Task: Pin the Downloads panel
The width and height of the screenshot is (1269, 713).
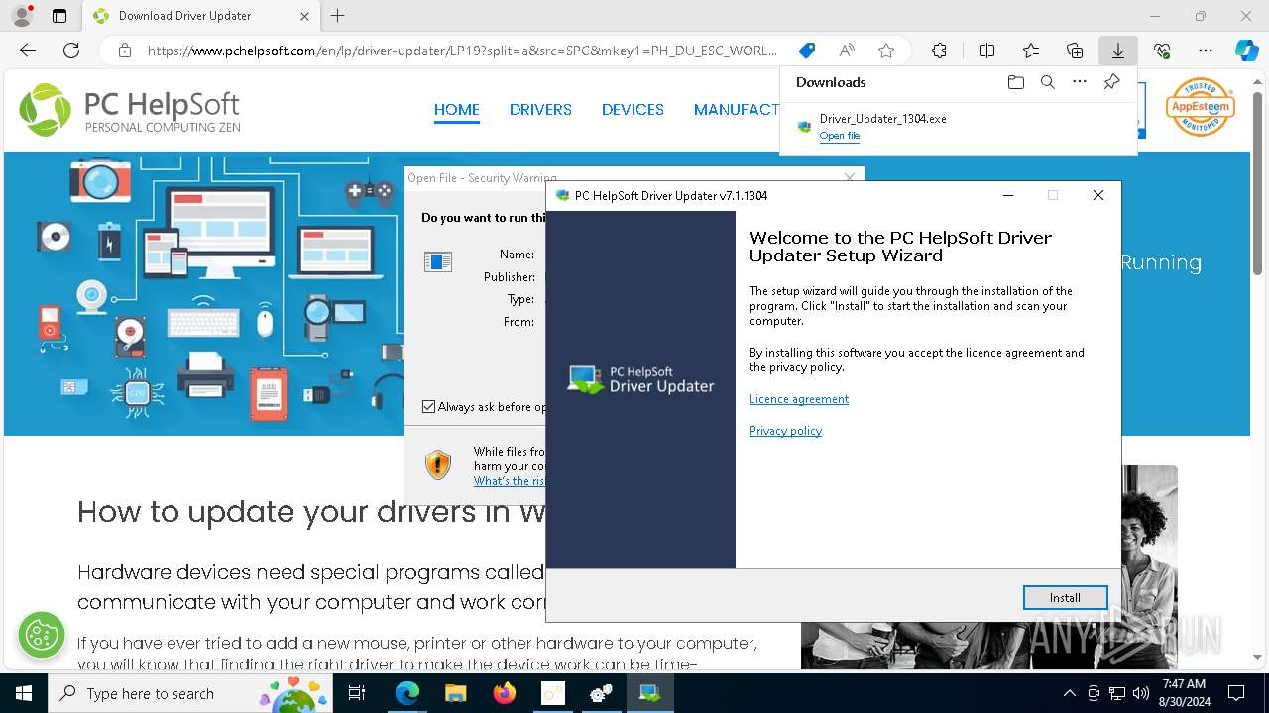Action: pyautogui.click(x=1111, y=82)
